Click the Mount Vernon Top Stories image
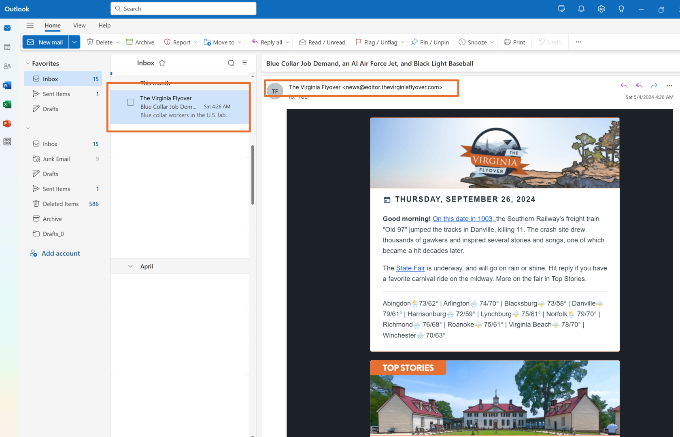The width and height of the screenshot is (680, 437). [x=495, y=399]
